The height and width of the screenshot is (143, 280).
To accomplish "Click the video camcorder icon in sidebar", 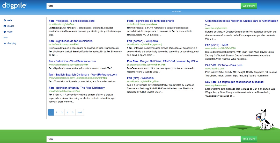I will pyautogui.click(x=5, y=32).
